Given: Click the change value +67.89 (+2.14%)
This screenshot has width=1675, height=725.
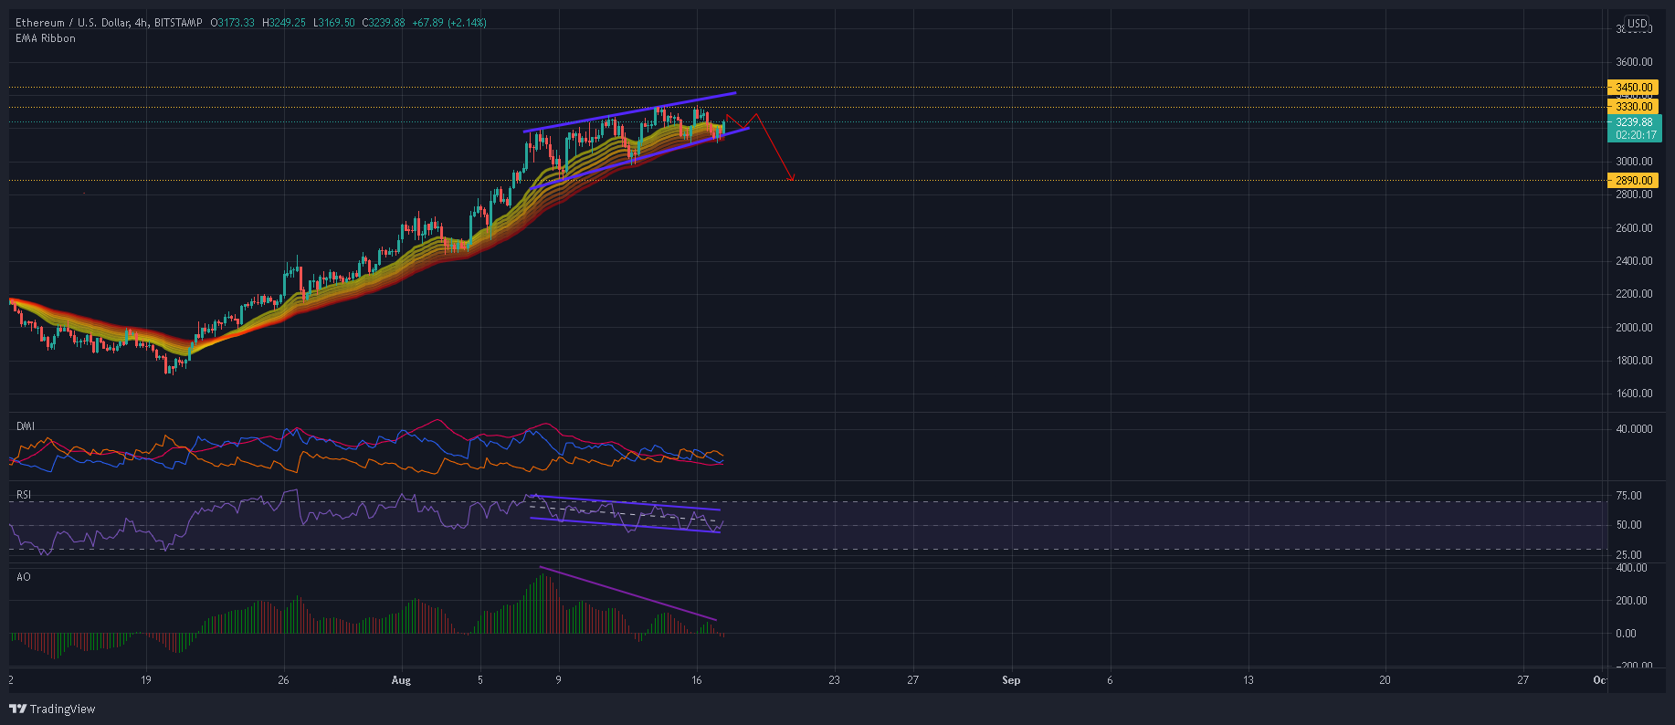Looking at the screenshot, I should point(448,23).
